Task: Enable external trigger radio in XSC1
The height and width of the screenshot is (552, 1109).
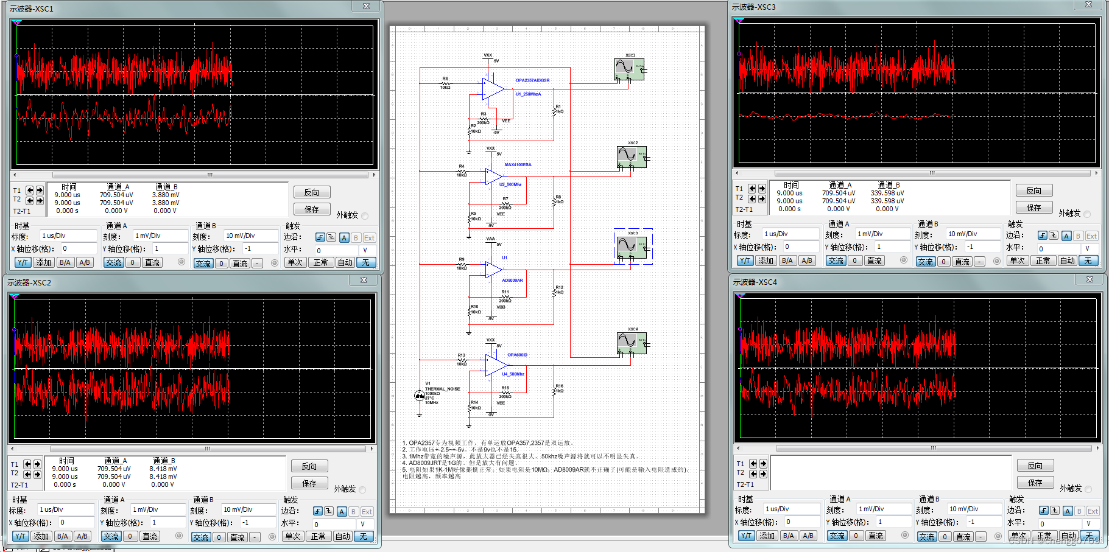Action: click(365, 215)
